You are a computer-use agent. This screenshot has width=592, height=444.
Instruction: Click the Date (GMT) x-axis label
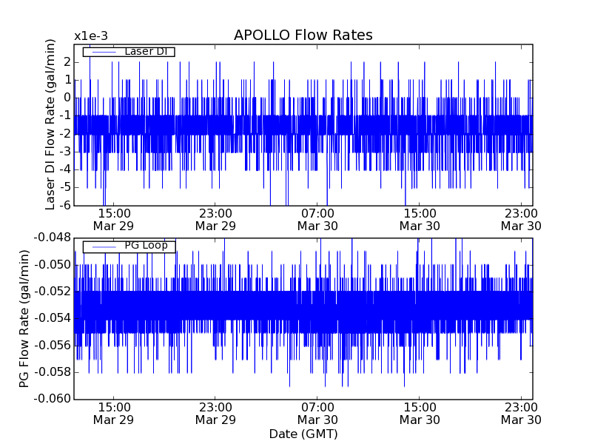(303, 434)
